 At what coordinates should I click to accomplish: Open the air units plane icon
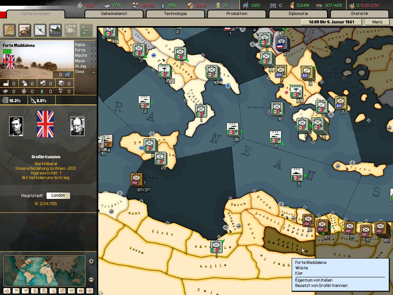point(40,30)
